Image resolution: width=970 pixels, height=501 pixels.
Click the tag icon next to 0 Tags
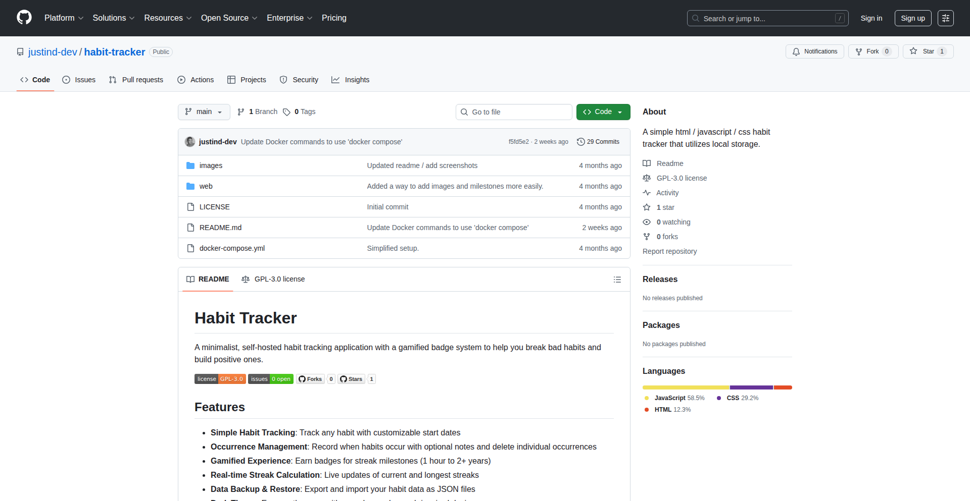(286, 112)
